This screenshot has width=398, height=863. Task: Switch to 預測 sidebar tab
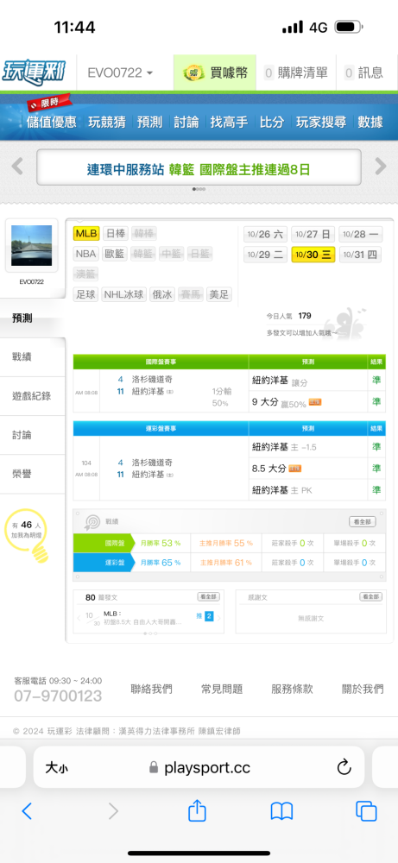coord(33,318)
